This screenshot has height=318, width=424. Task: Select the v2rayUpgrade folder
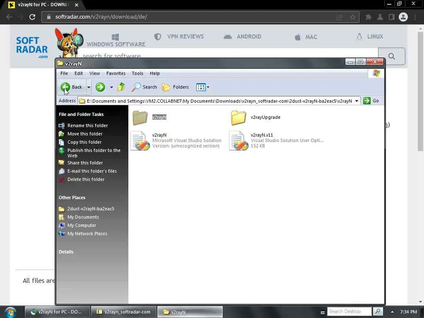point(256,117)
